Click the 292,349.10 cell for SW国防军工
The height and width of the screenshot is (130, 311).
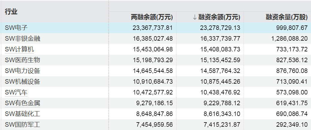click(289, 125)
